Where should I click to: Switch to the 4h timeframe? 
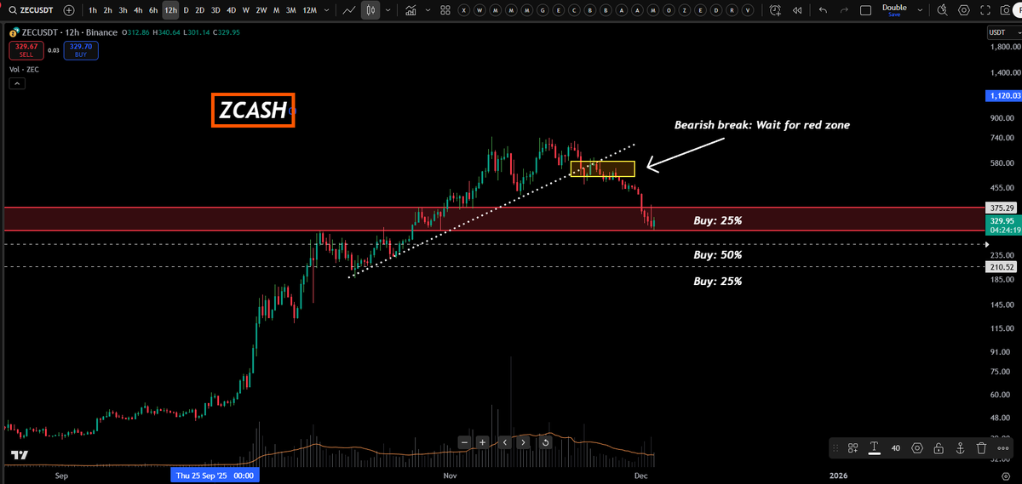(138, 10)
